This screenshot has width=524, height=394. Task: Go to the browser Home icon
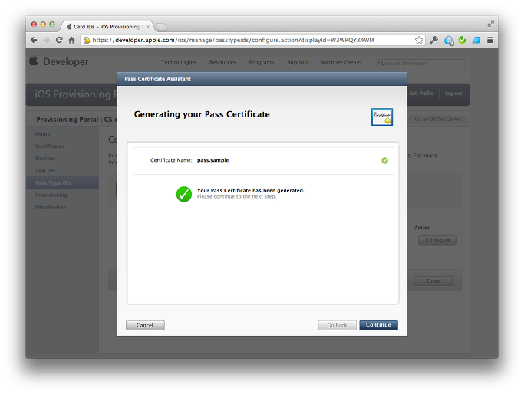(x=71, y=40)
